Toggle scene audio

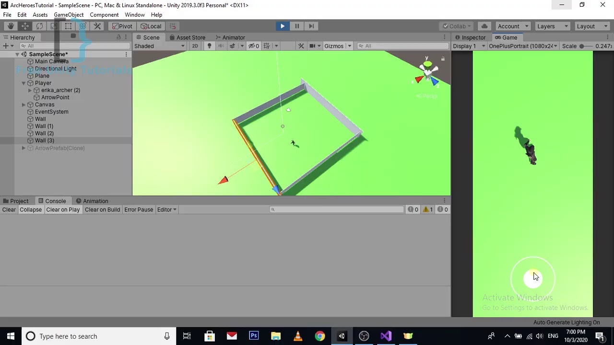pos(221,46)
